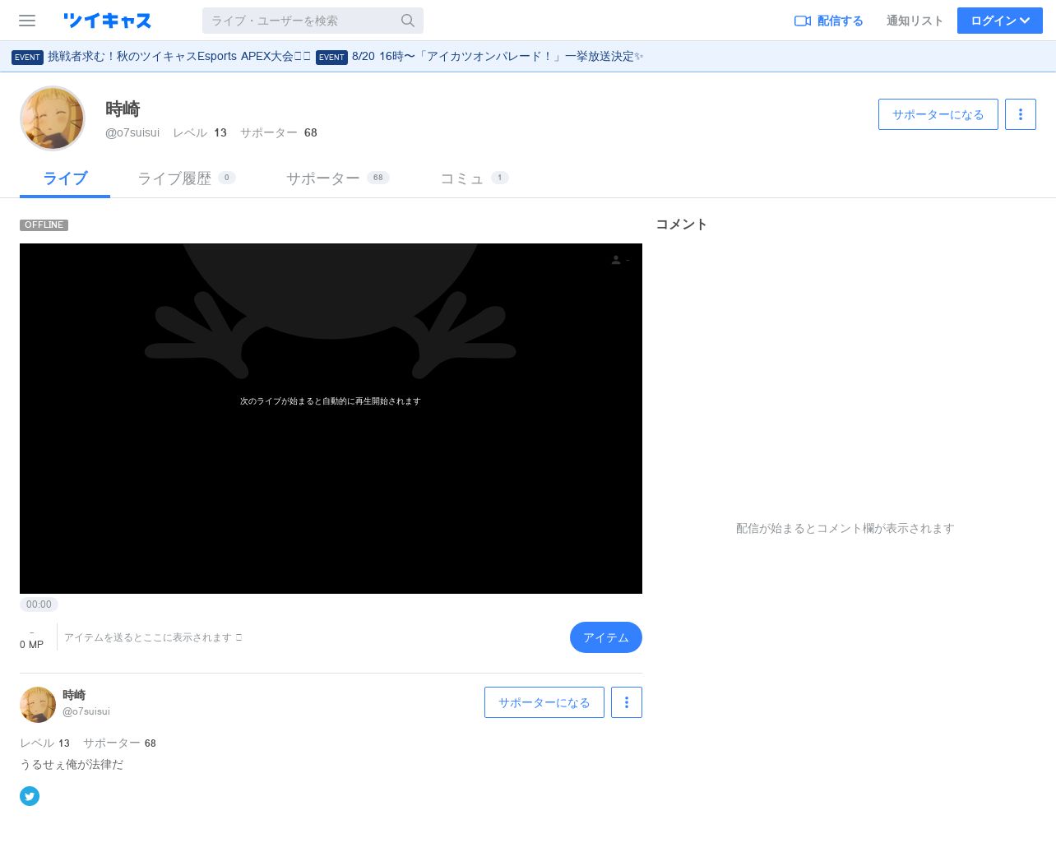Open more options menu in page header
Viewport: 1056px width, 866px height.
(1021, 114)
